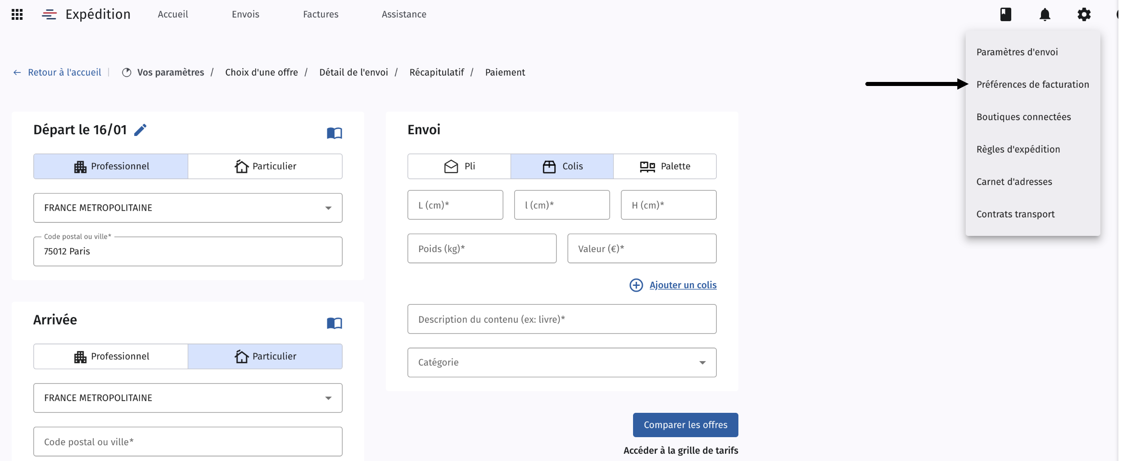Open departure country dropdown FRANCE METROPOLITAINE
Screen dimensions: 1122x461
188,208
